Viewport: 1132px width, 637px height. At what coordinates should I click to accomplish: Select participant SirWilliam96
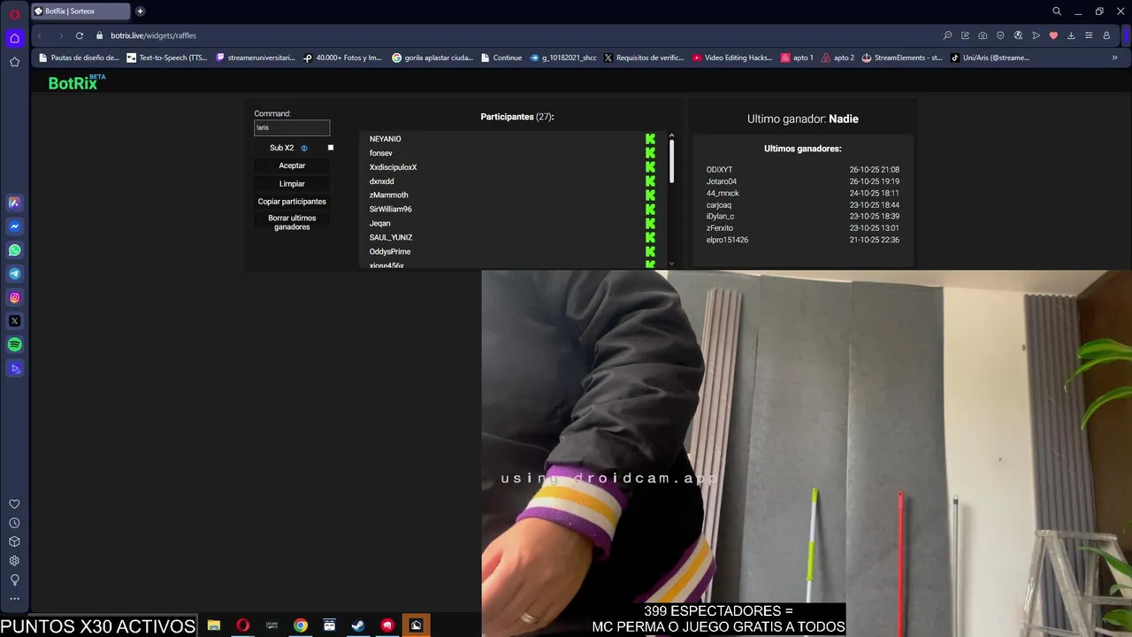390,210
